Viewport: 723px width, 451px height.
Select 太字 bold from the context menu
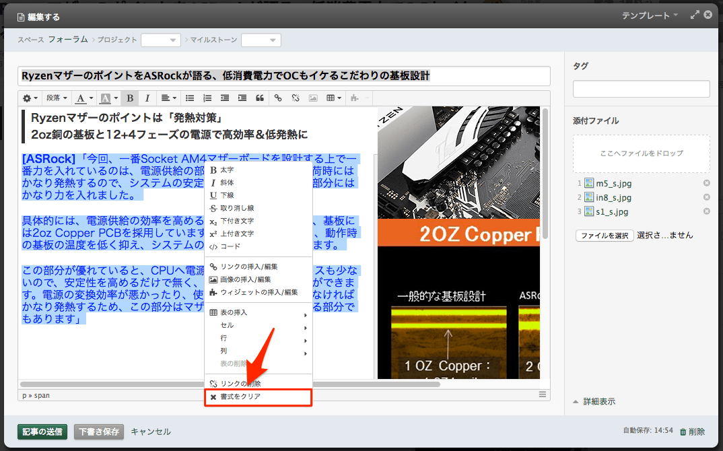click(259, 170)
